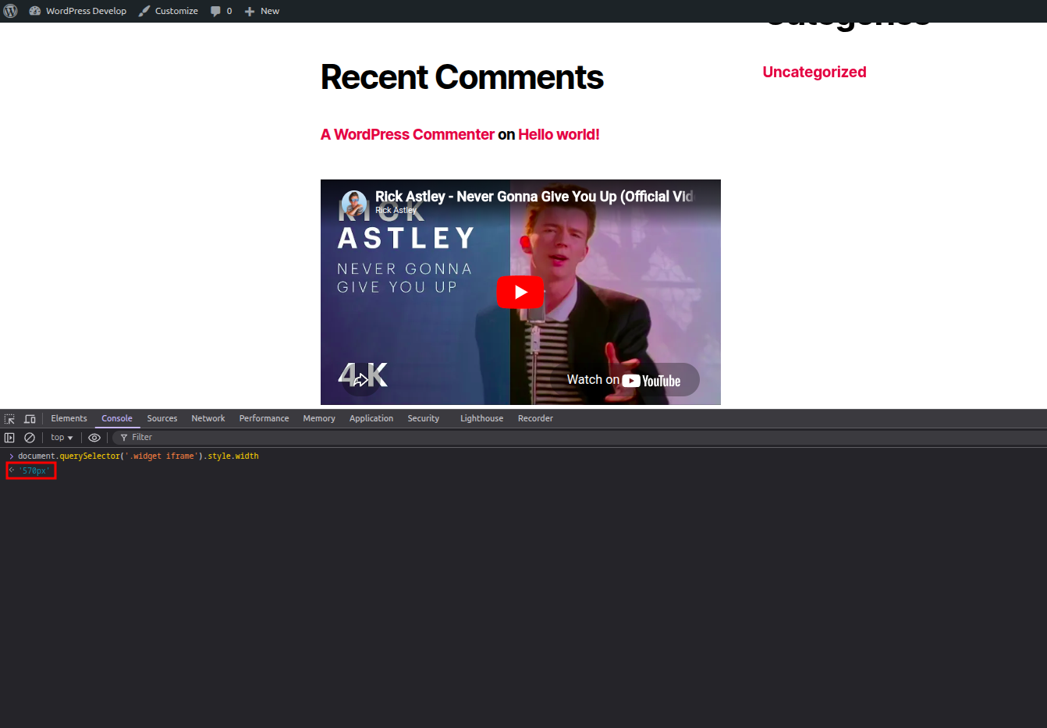Open the Lighthouse tab

[481, 419]
